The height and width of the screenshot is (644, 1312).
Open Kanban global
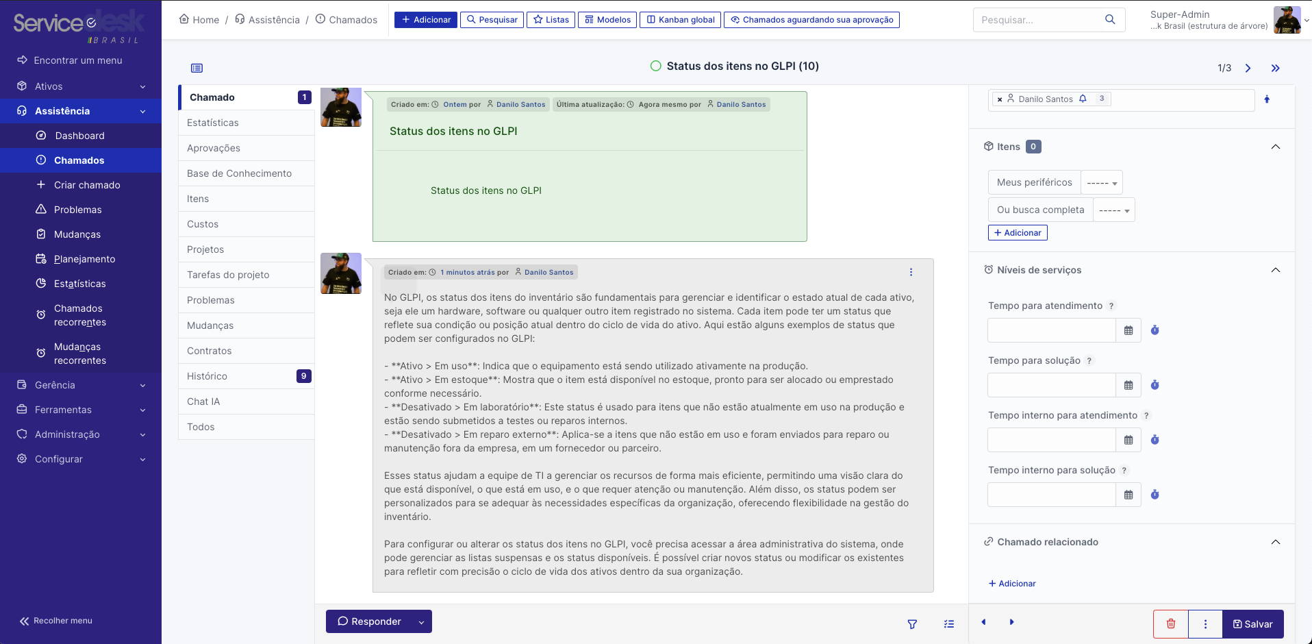(x=680, y=20)
